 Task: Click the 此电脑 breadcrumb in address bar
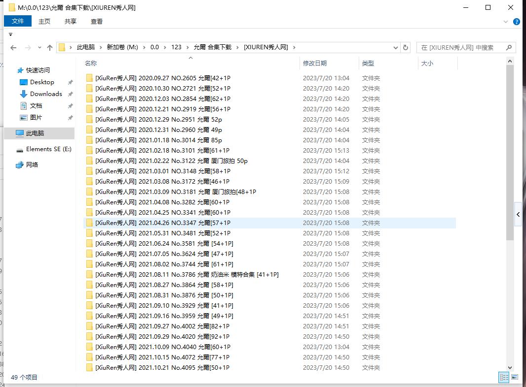coord(86,47)
